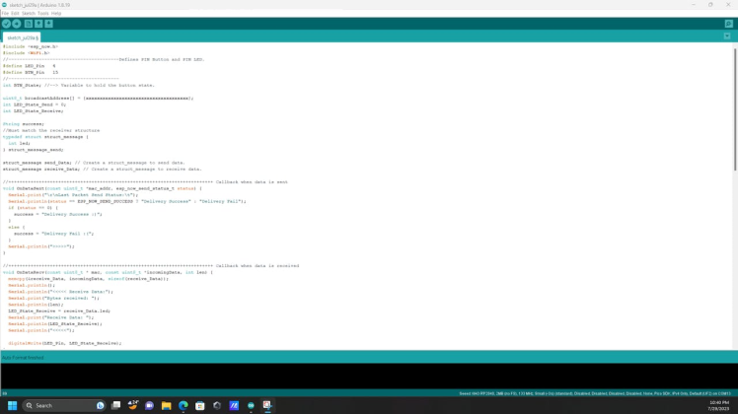Open File Explorer from taskbar

coord(166,405)
